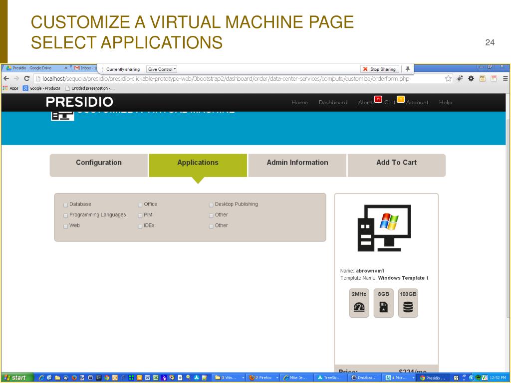Open the Apps grid in bookmarks bar
Screen dimensions: 511x383
(10, 88)
